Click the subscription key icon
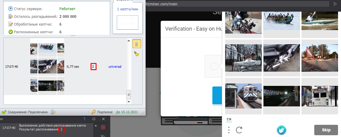Image resolution: width=341 pixels, height=137 pixels. click(x=94, y=112)
